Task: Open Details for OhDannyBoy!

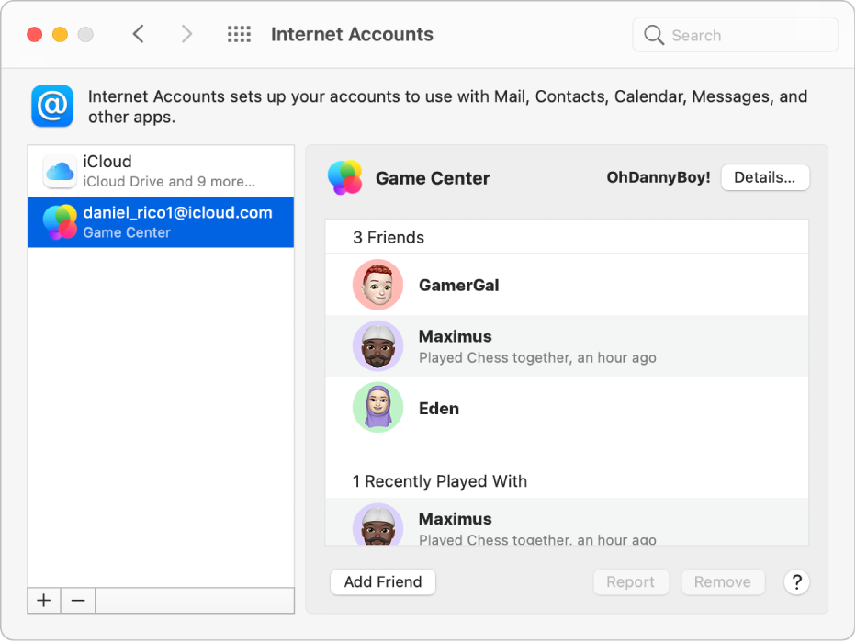Action: click(765, 177)
